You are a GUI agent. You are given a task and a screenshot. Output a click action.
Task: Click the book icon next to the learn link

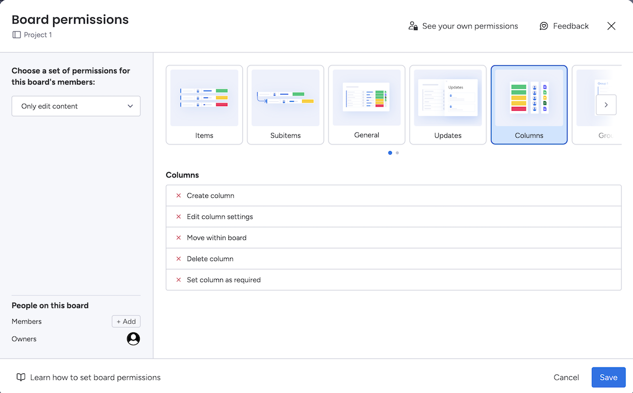21,377
